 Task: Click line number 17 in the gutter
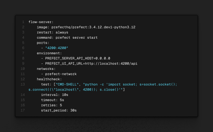(23, 110)
